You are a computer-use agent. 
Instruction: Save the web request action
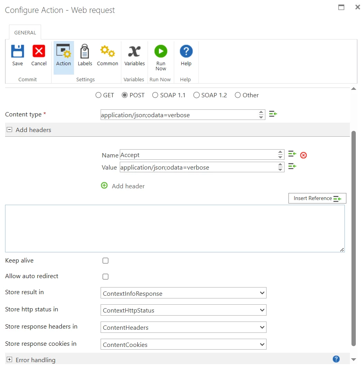tap(17, 55)
